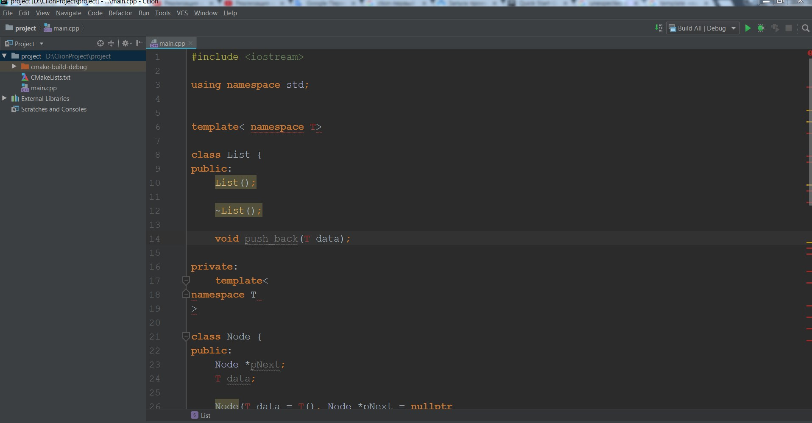Click the yellow warning stripe mark on line 14
The width and height of the screenshot is (812, 423).
(809, 242)
